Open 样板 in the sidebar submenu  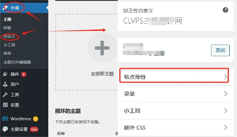[x=7, y=28]
